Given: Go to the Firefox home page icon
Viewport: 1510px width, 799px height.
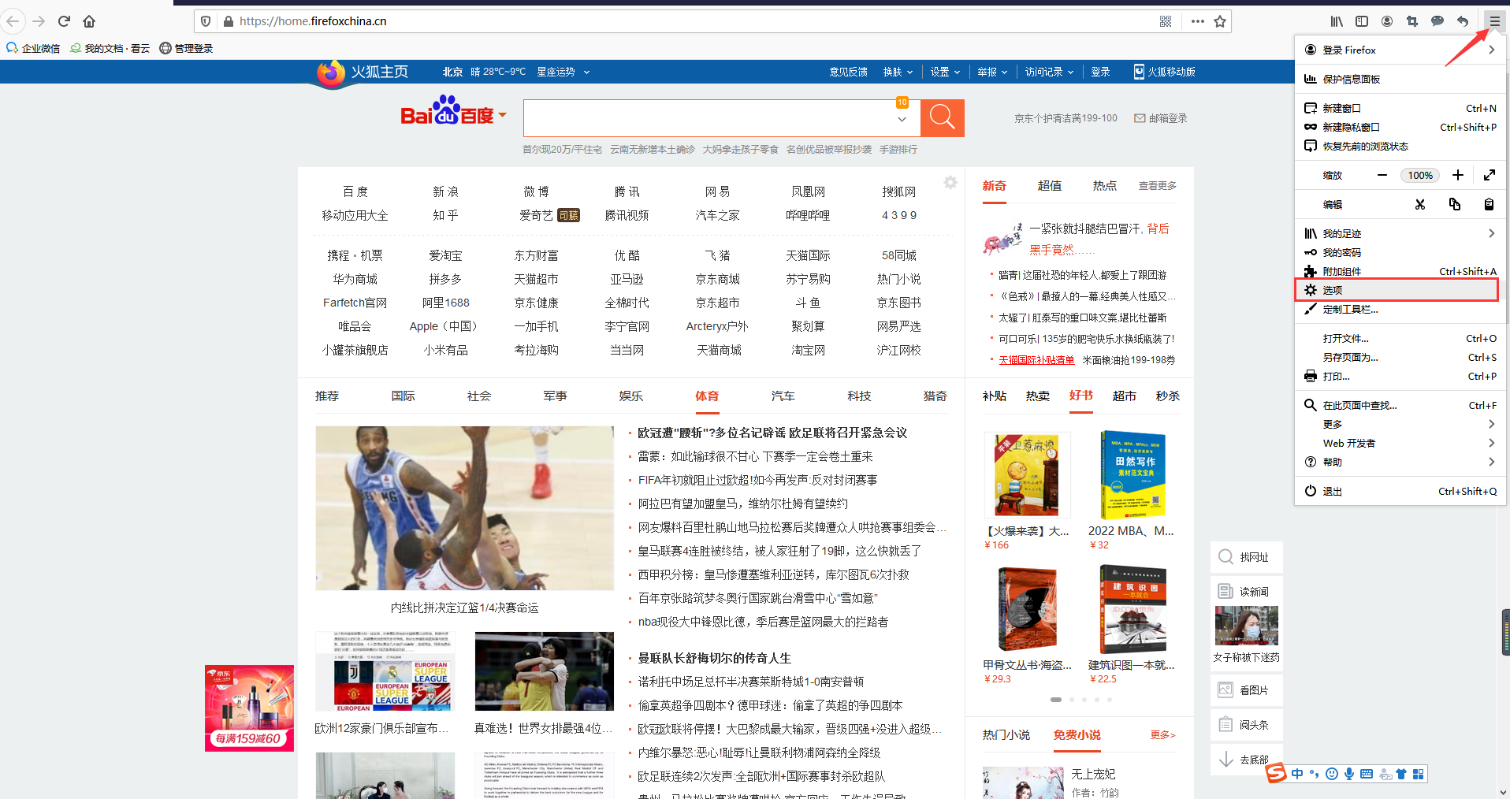Looking at the screenshot, I should [89, 21].
